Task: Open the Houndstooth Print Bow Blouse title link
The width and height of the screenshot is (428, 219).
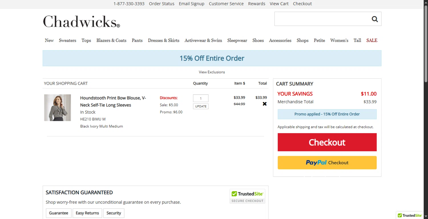Action: click(x=113, y=101)
